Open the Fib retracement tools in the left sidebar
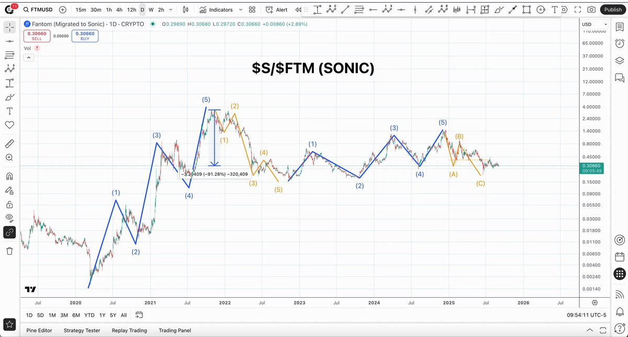Viewport: 628px width, 337px height. click(x=9, y=54)
